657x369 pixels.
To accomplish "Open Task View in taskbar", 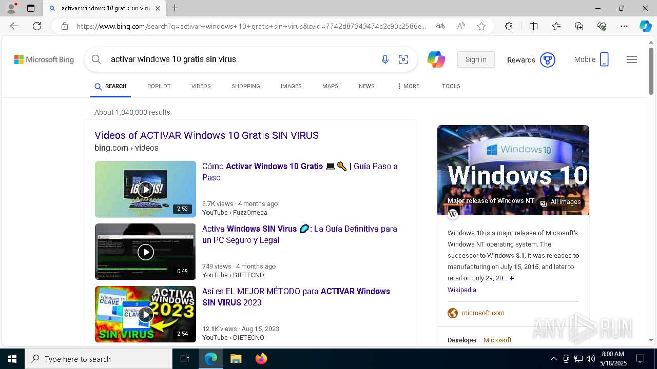I will 185,359.
